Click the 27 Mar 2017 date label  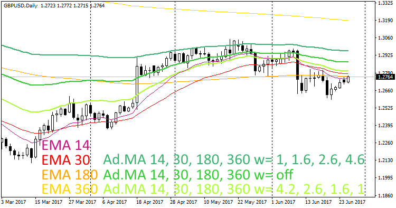coord(82,202)
